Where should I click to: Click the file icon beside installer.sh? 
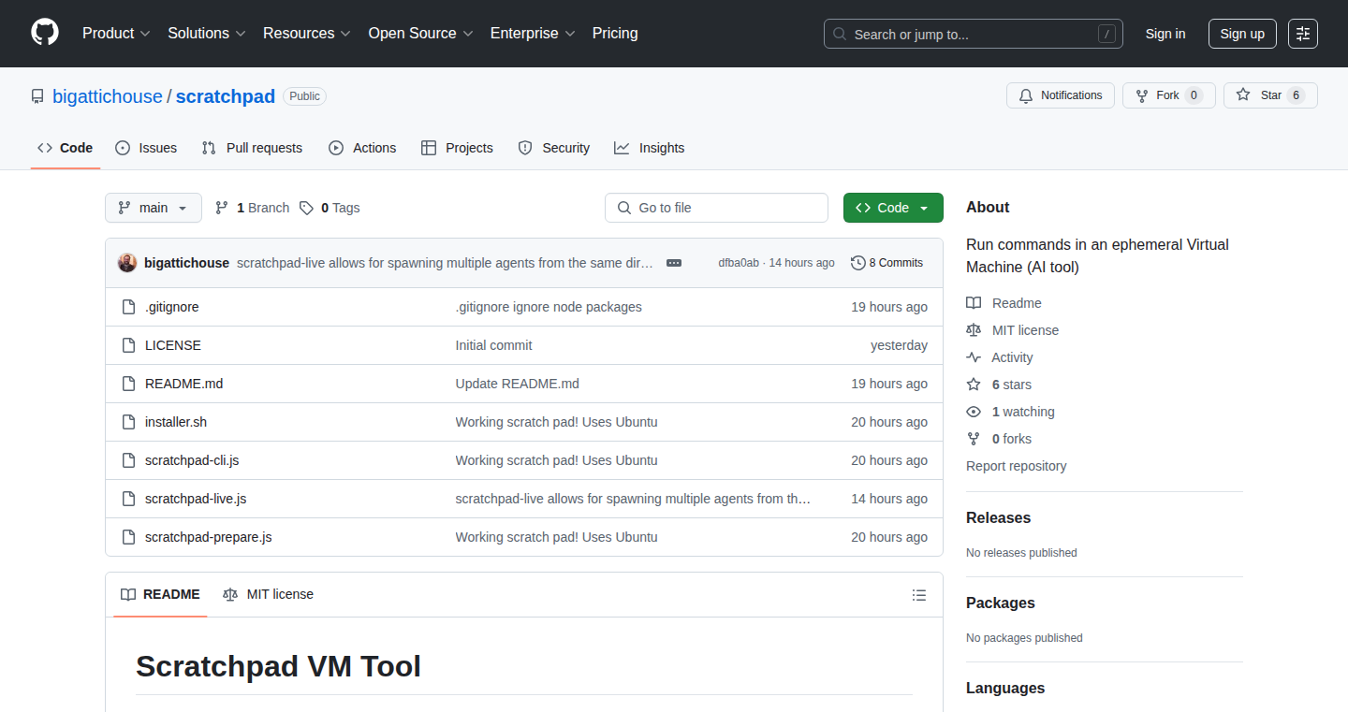tap(129, 422)
